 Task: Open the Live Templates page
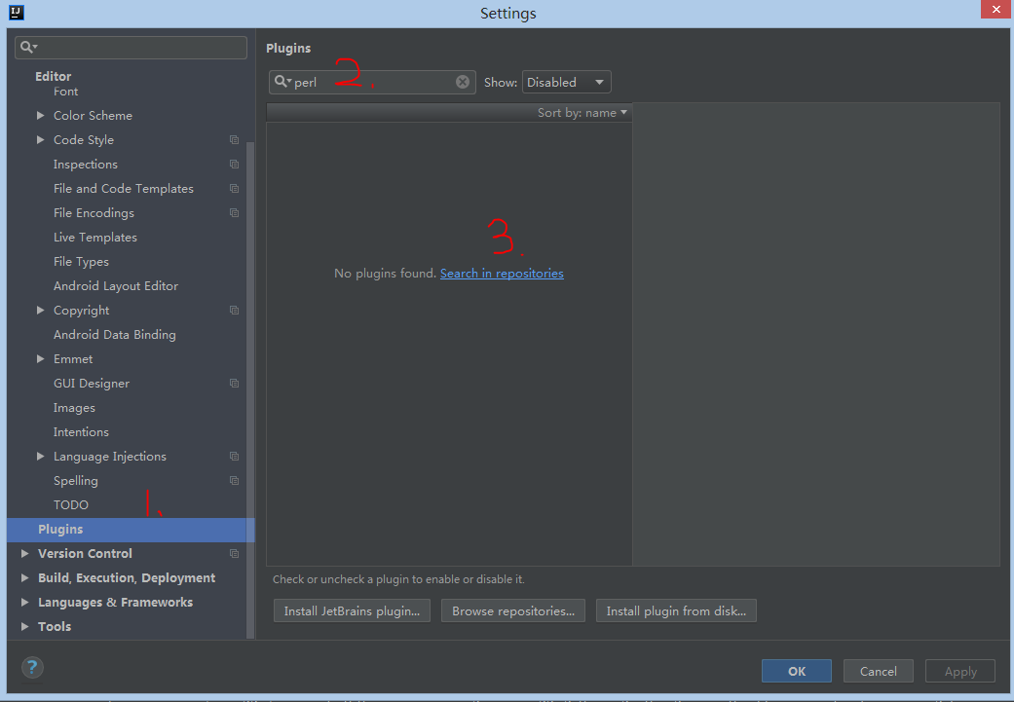point(95,238)
